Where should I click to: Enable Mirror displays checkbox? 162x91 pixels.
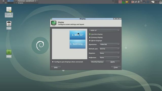point(90,41)
